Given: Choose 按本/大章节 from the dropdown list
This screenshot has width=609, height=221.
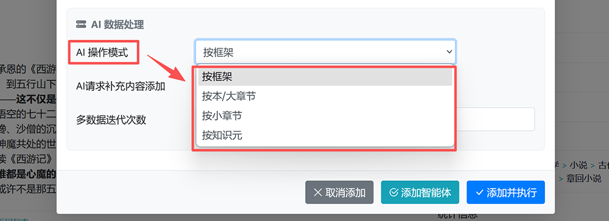Looking at the screenshot, I should (325, 96).
